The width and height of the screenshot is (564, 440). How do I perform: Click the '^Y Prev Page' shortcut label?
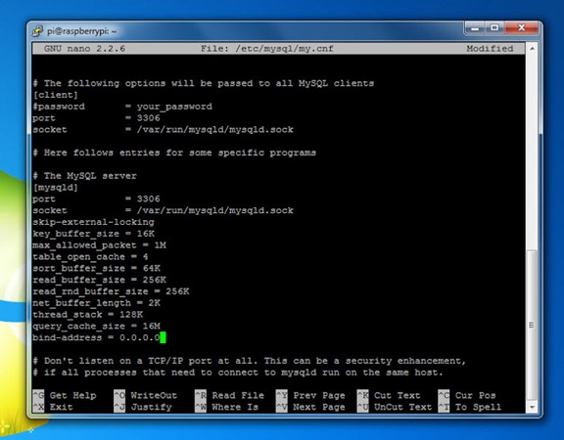coord(310,395)
